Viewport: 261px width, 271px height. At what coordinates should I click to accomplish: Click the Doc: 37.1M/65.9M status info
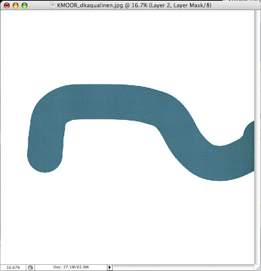[71, 268]
